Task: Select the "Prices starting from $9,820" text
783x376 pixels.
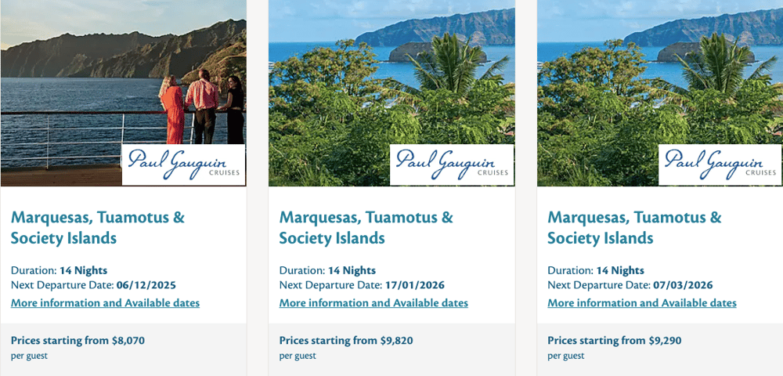Action: (x=346, y=341)
